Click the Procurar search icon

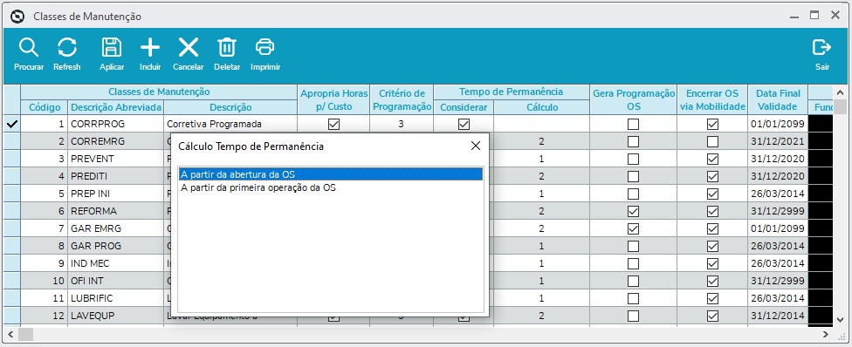click(x=28, y=48)
